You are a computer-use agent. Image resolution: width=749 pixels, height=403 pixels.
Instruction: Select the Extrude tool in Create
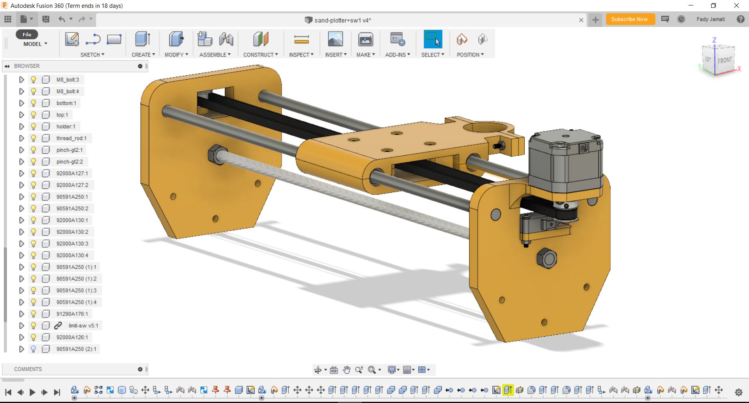[x=142, y=39]
